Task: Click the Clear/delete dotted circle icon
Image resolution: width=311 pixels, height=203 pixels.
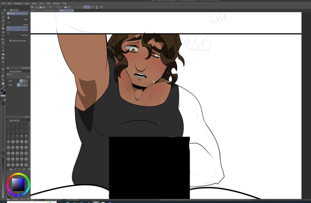Action: point(59,7)
